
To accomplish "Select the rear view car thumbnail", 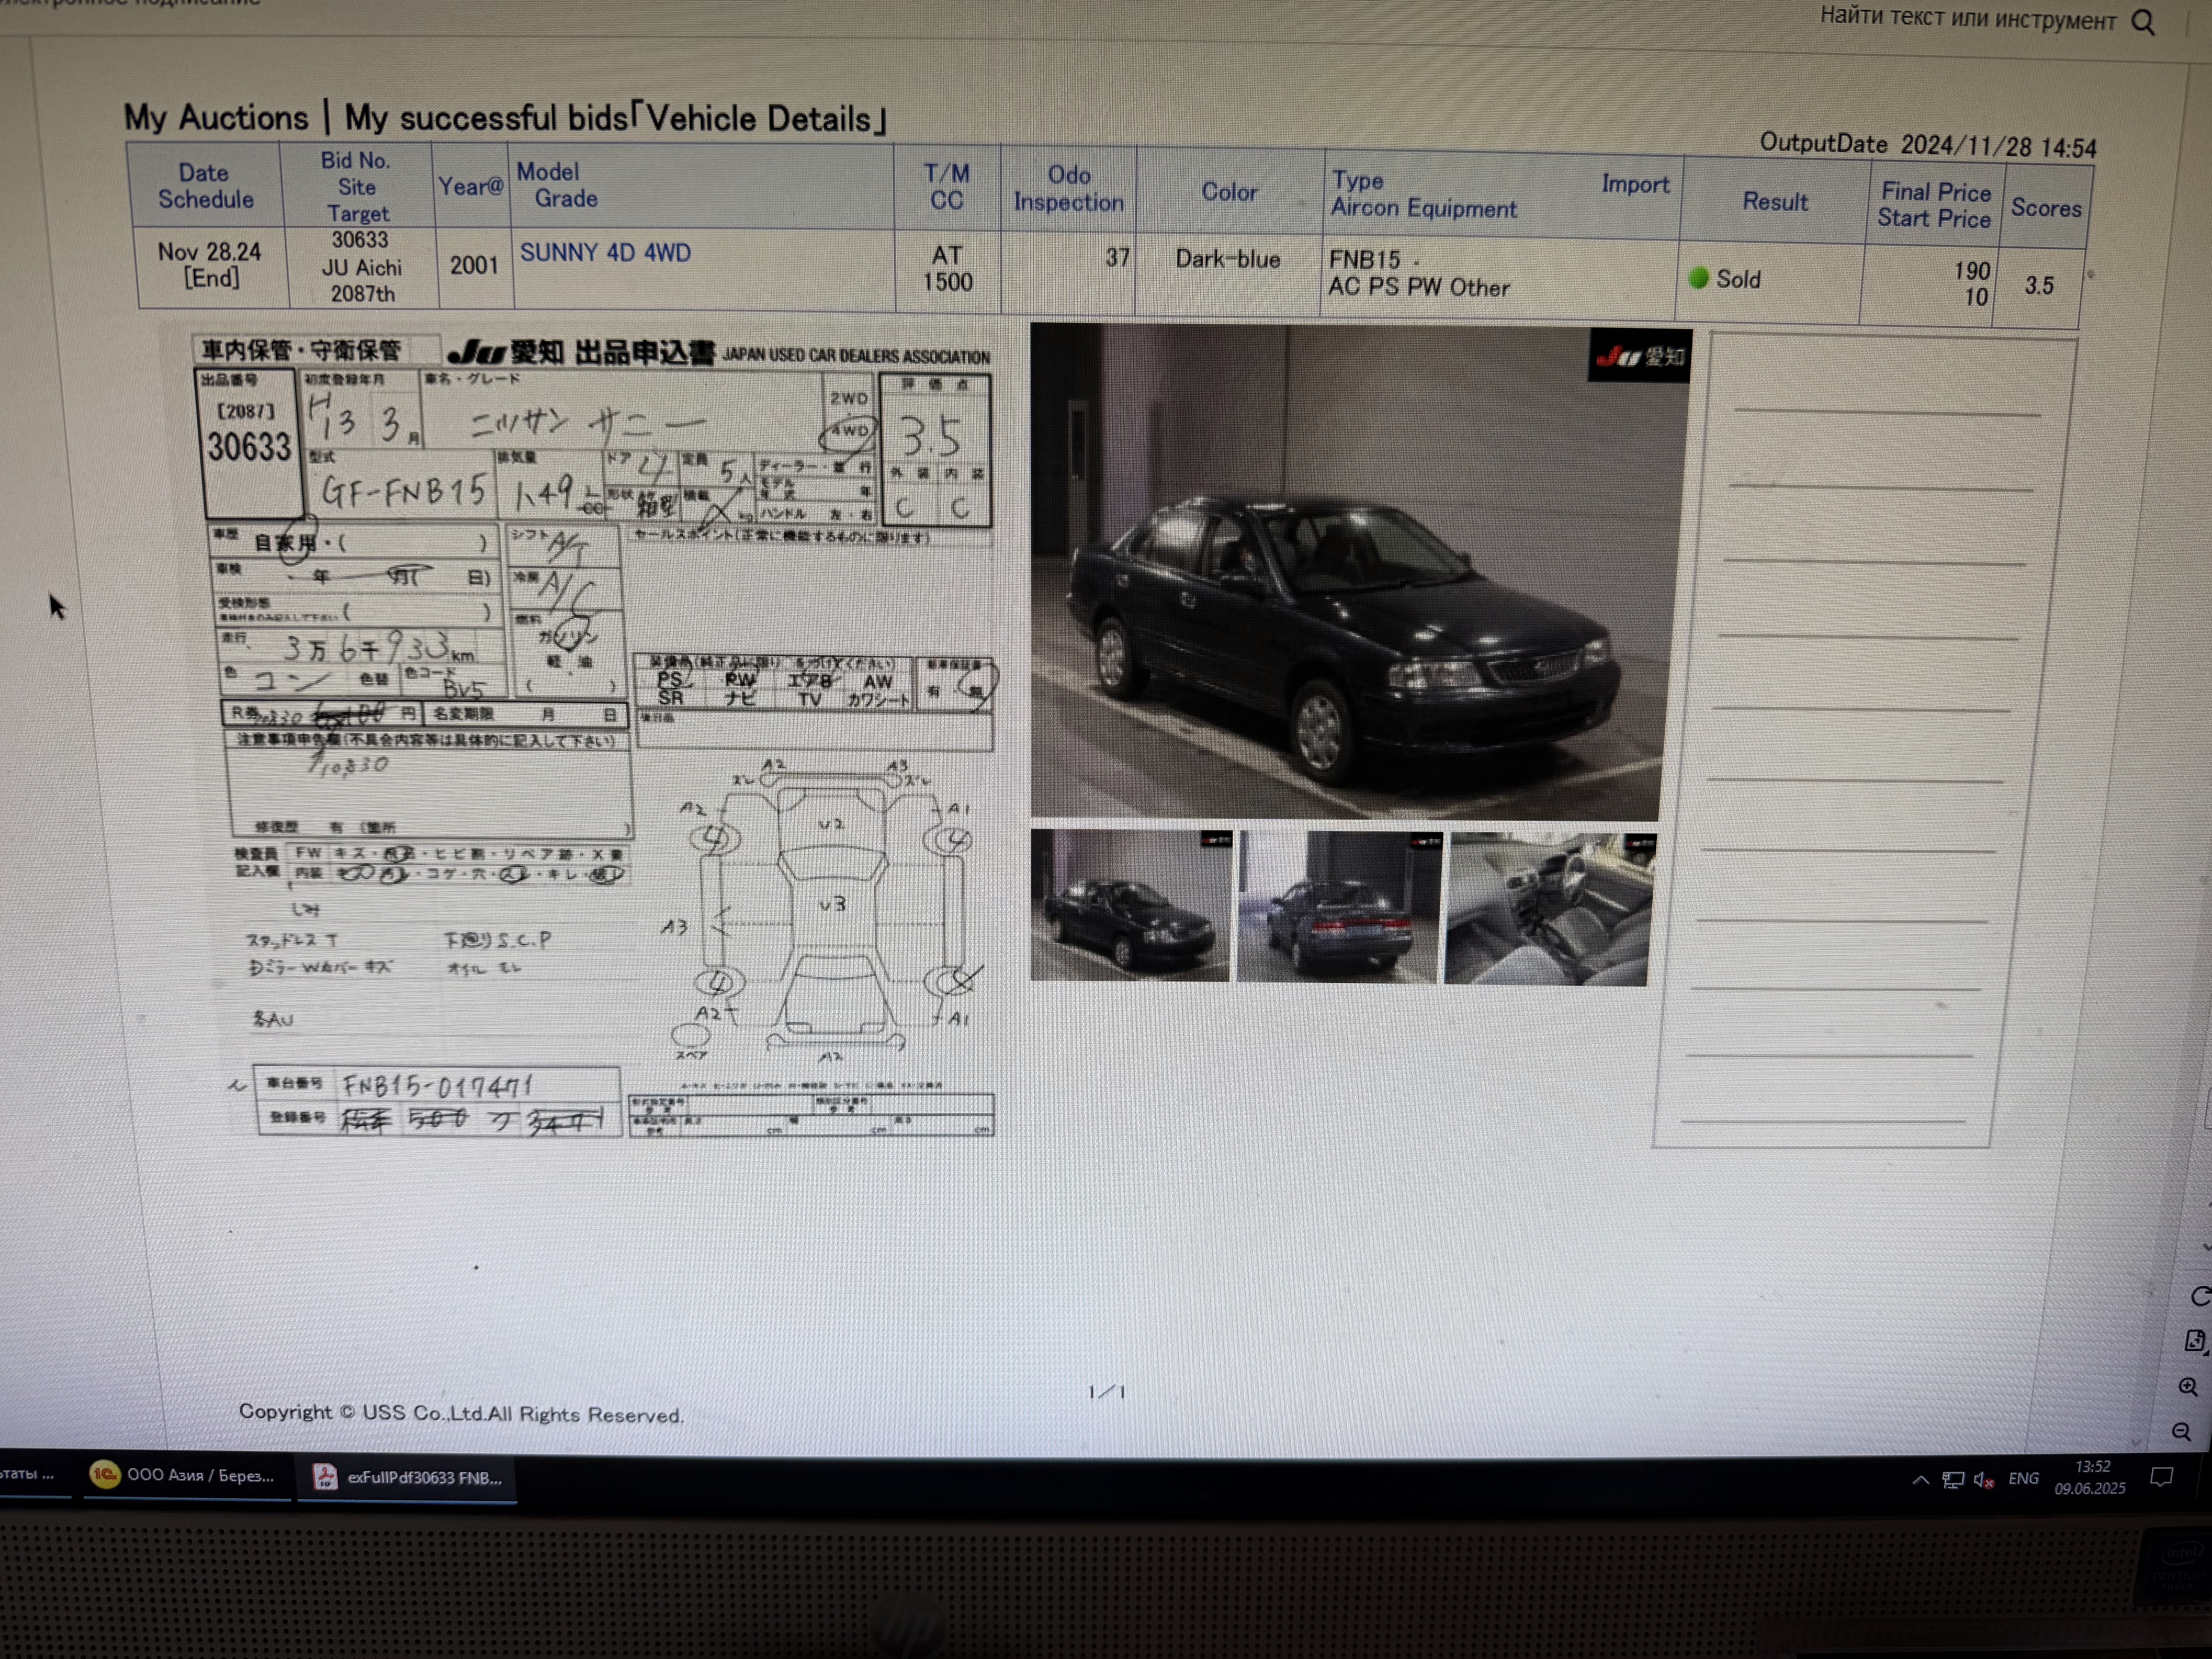I will (x=1339, y=907).
